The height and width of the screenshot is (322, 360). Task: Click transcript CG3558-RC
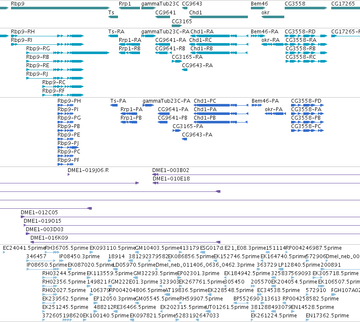(x=306, y=61)
